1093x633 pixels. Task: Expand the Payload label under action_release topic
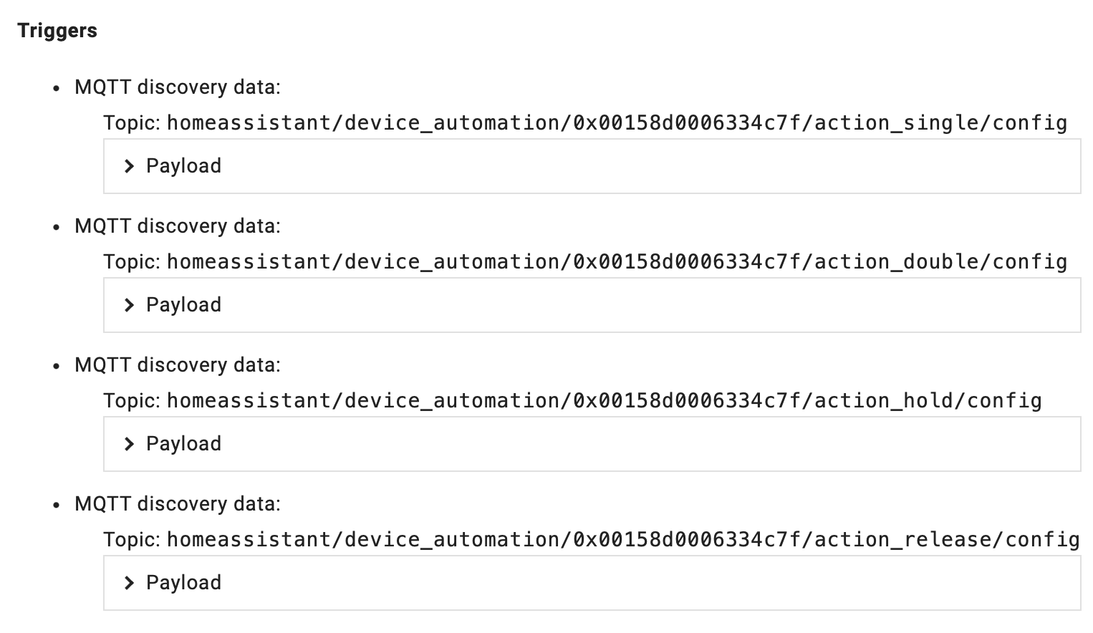click(x=183, y=583)
